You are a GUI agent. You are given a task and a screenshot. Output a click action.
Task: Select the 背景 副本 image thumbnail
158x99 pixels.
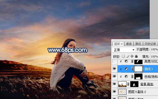[x=122, y=84]
